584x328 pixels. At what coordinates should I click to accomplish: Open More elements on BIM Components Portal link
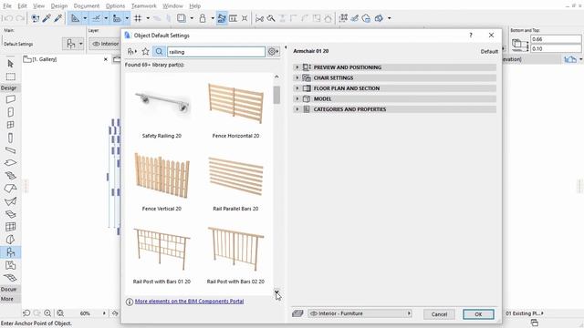tap(189, 302)
